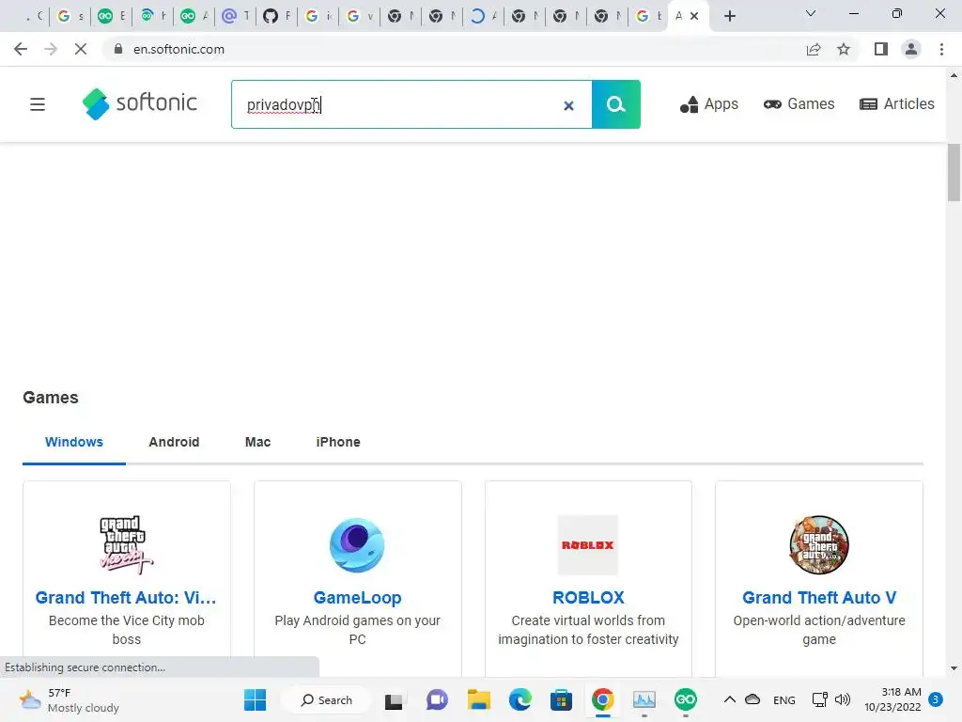Open notifications badge showing 3
This screenshot has height=722, width=962.
pos(936,699)
